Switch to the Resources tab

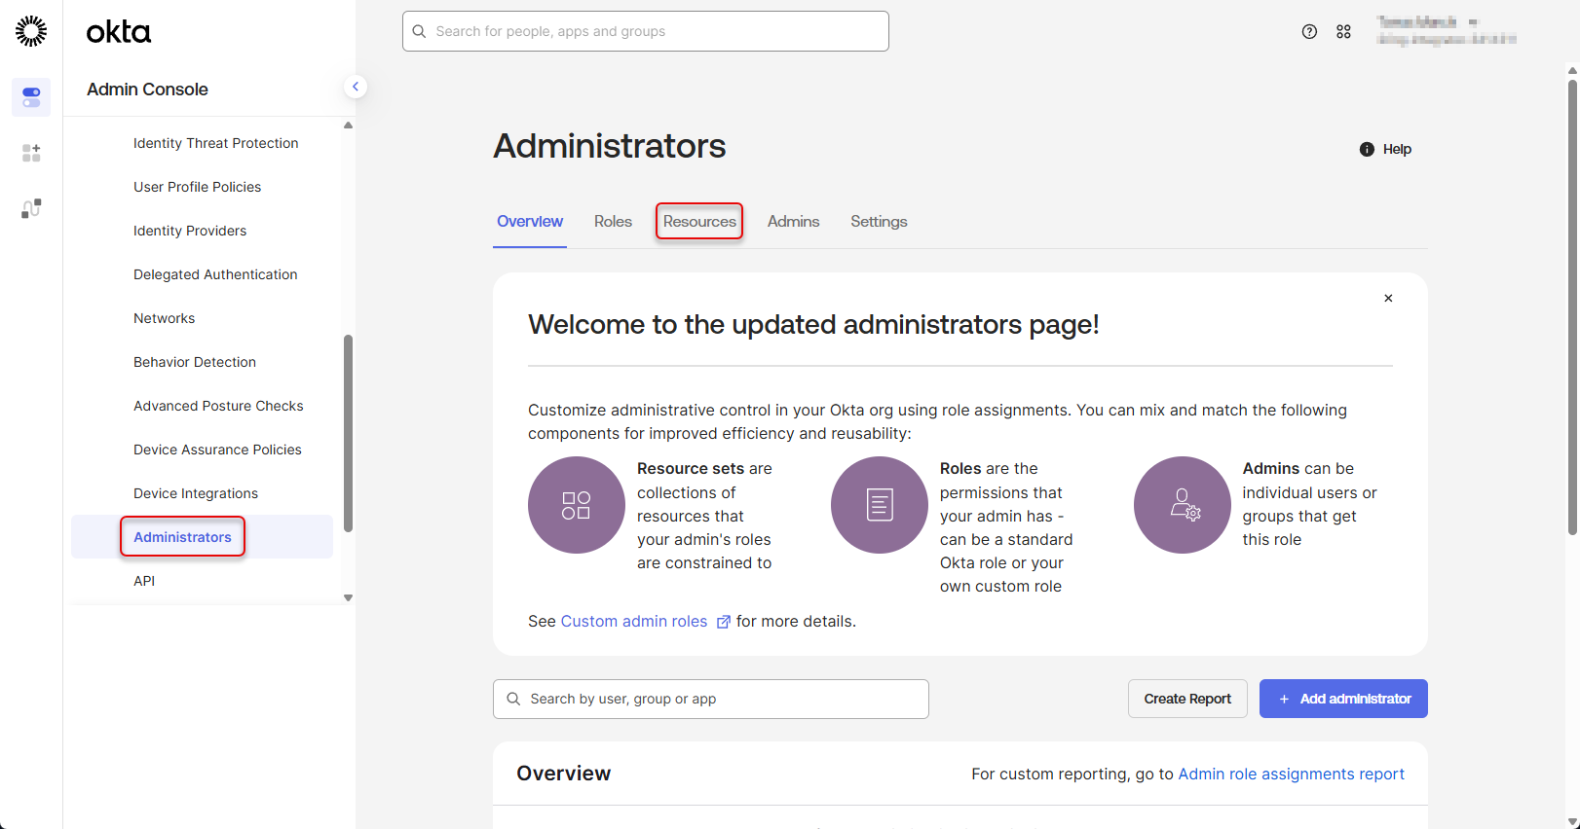(x=699, y=222)
